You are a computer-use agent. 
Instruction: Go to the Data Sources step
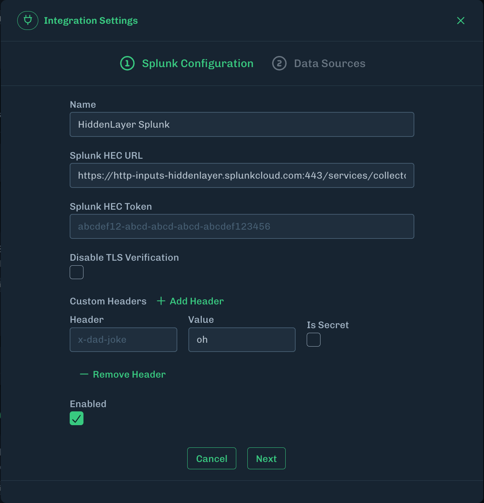pos(319,63)
